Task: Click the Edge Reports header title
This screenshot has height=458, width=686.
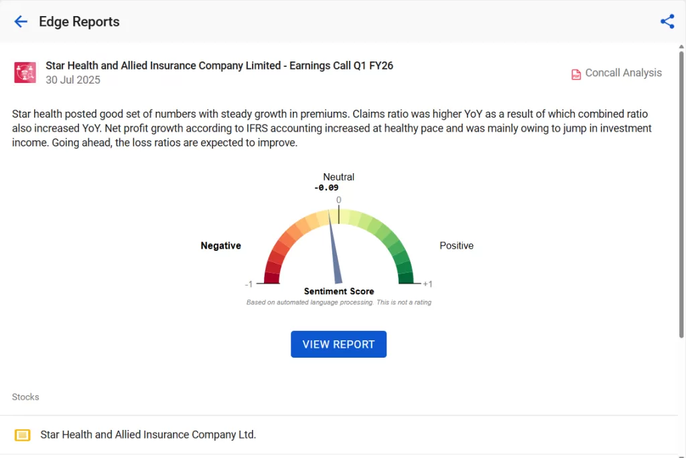Action: pyautogui.click(x=79, y=21)
